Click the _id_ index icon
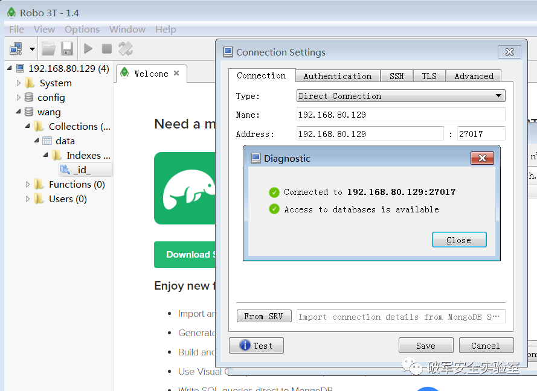The image size is (537, 391). pyautogui.click(x=65, y=170)
